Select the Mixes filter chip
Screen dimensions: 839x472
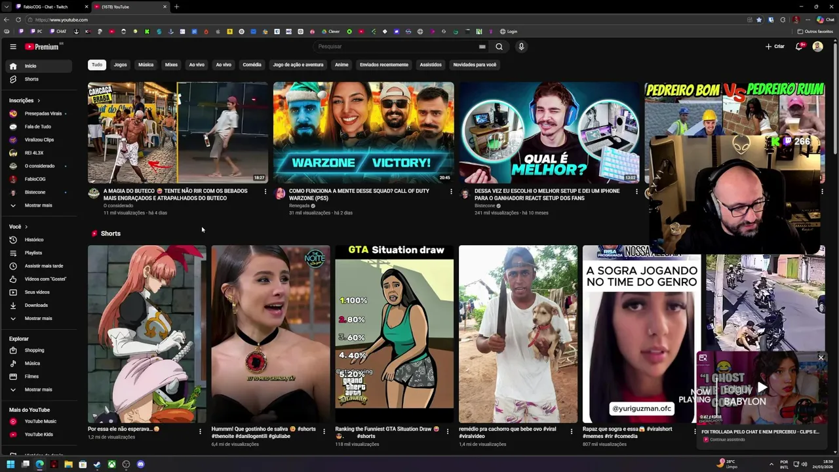171,65
